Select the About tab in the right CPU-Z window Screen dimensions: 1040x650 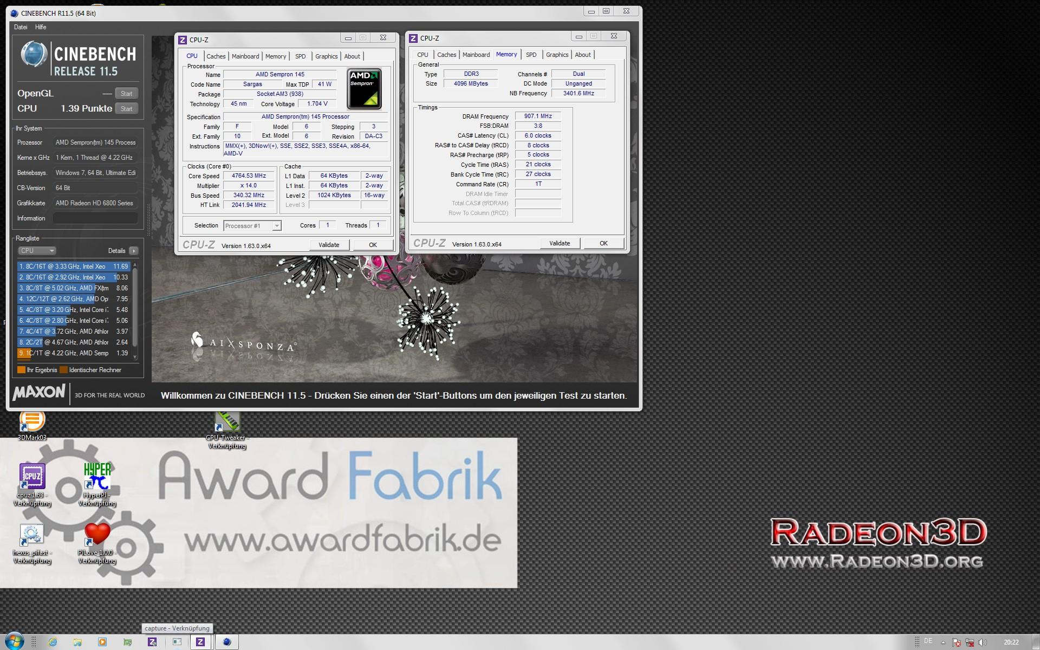[583, 55]
